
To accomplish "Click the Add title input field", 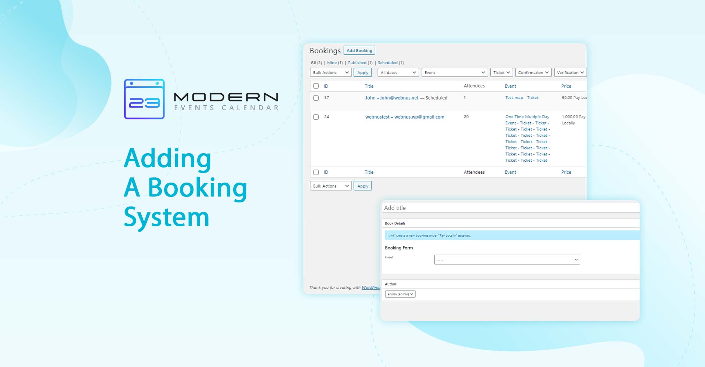I will 511,208.
